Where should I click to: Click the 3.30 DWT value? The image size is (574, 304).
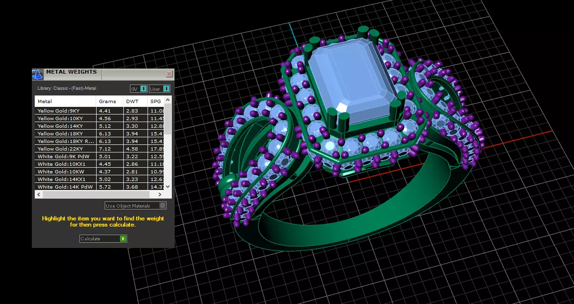click(x=132, y=126)
